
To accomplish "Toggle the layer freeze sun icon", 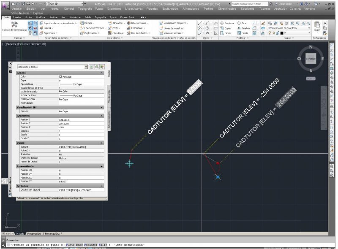I will pos(274,33).
